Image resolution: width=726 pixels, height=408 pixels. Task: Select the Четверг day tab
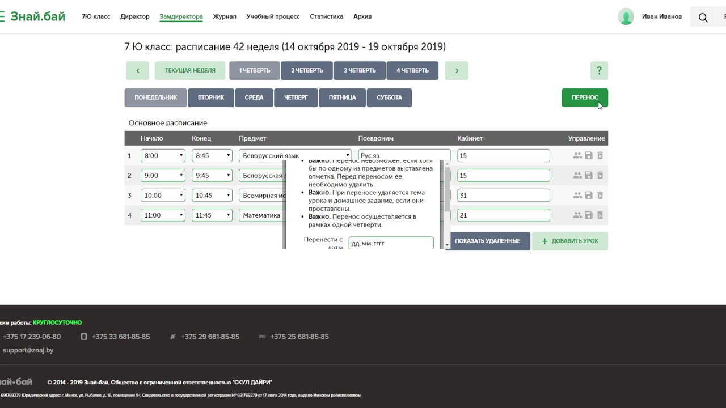[x=296, y=97]
